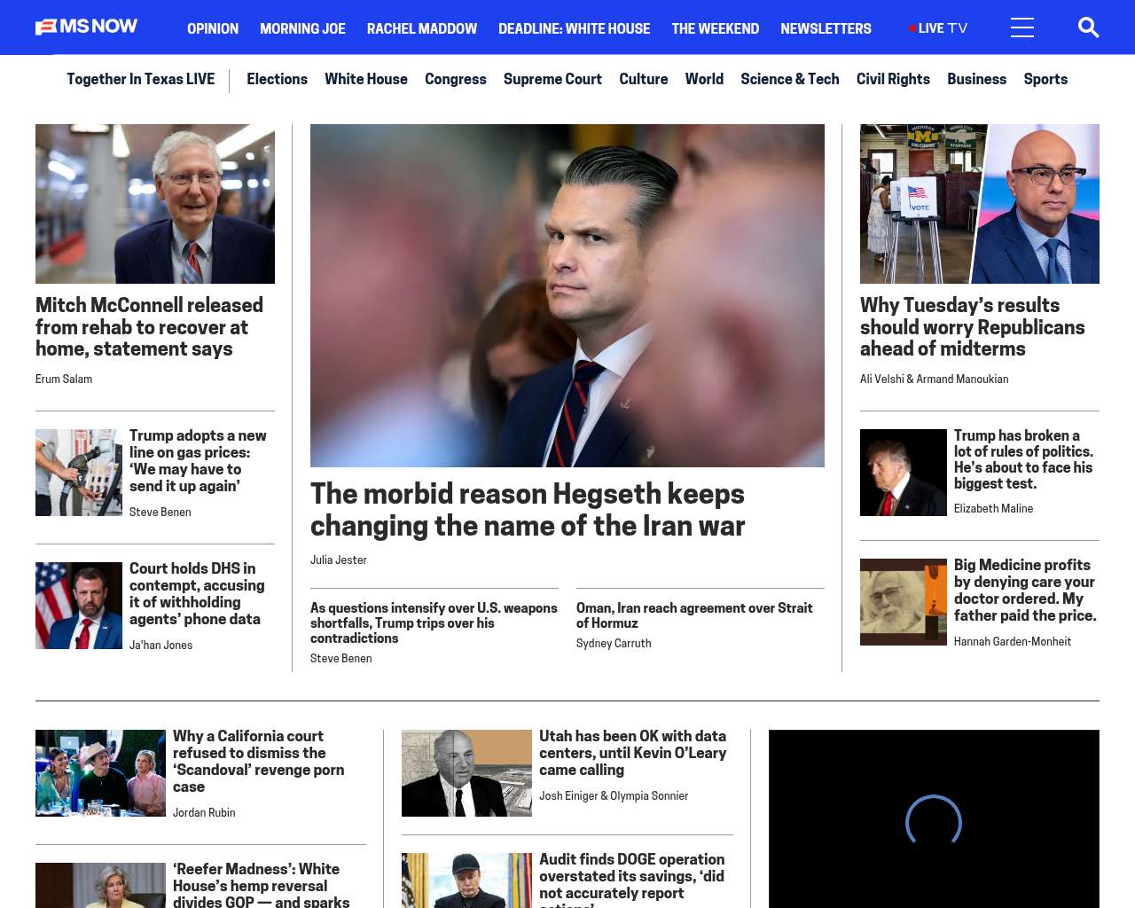Open the World topic
Viewport: 1135px width, 908px height.
(704, 79)
